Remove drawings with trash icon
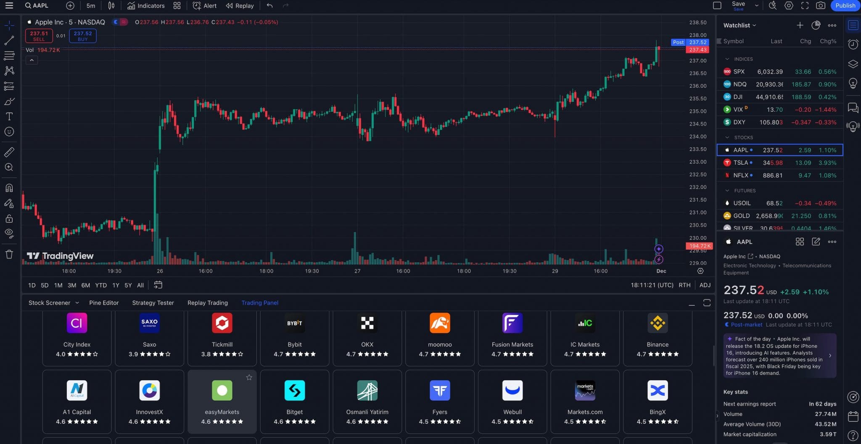The height and width of the screenshot is (444, 861). click(9, 254)
